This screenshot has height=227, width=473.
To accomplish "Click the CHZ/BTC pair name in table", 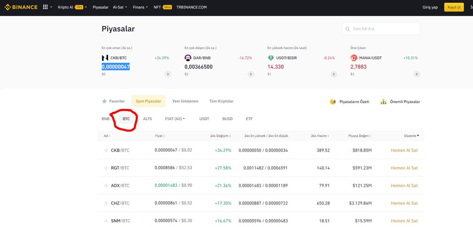I will (120, 203).
